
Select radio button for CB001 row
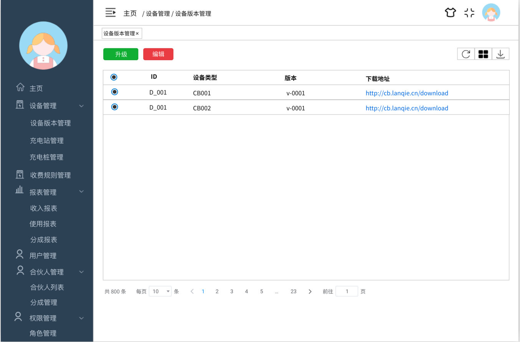[x=114, y=92]
